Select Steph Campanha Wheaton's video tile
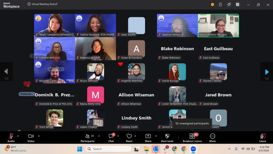 point(55,25)
